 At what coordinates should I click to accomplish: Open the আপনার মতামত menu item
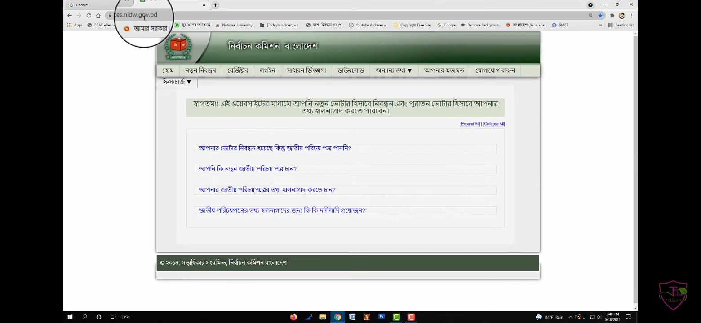click(444, 70)
